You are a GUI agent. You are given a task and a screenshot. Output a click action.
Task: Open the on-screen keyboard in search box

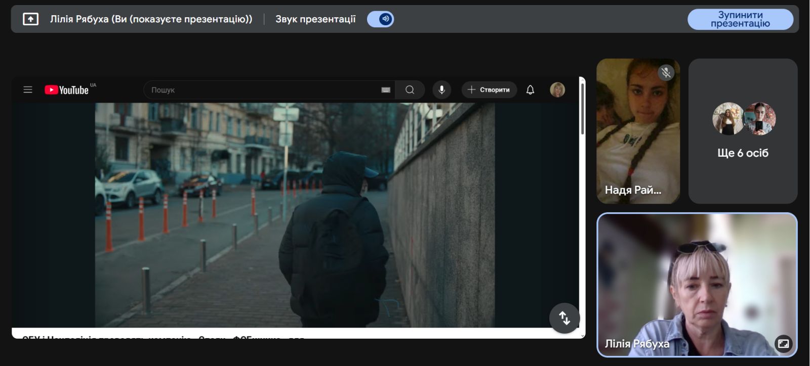tap(386, 90)
